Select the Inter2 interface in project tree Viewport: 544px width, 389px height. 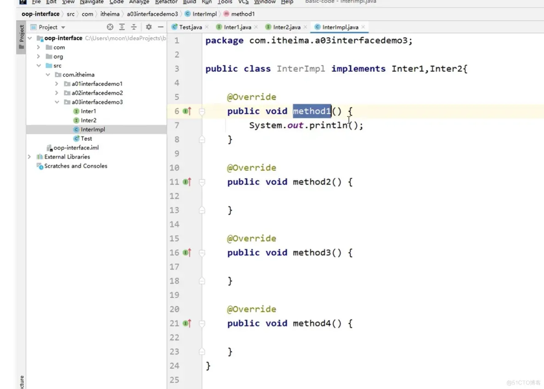(x=88, y=120)
